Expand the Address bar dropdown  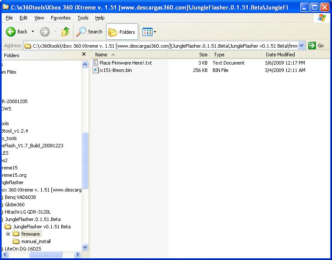(x=301, y=45)
